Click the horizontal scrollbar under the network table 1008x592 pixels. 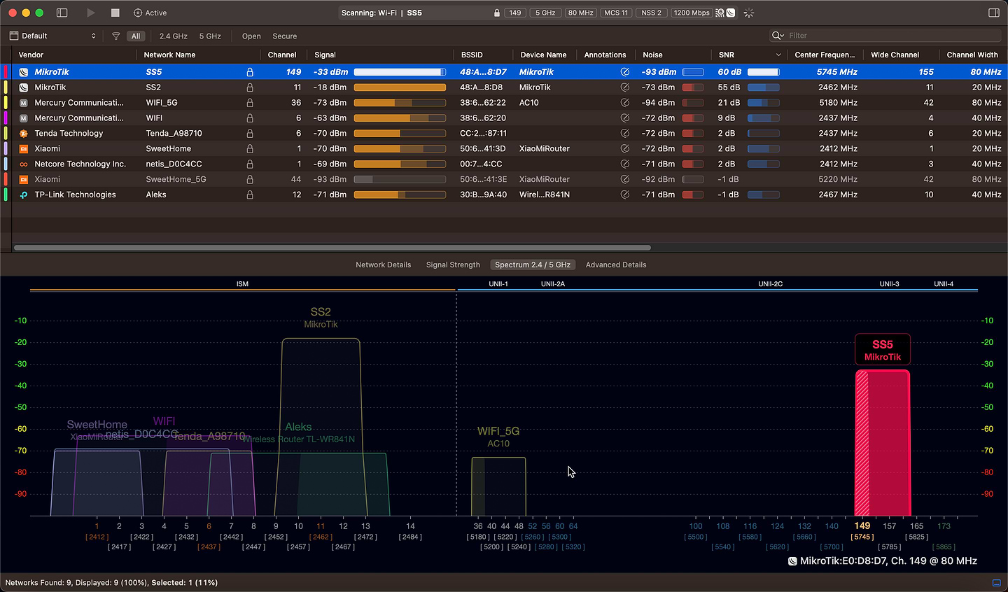[x=332, y=247]
